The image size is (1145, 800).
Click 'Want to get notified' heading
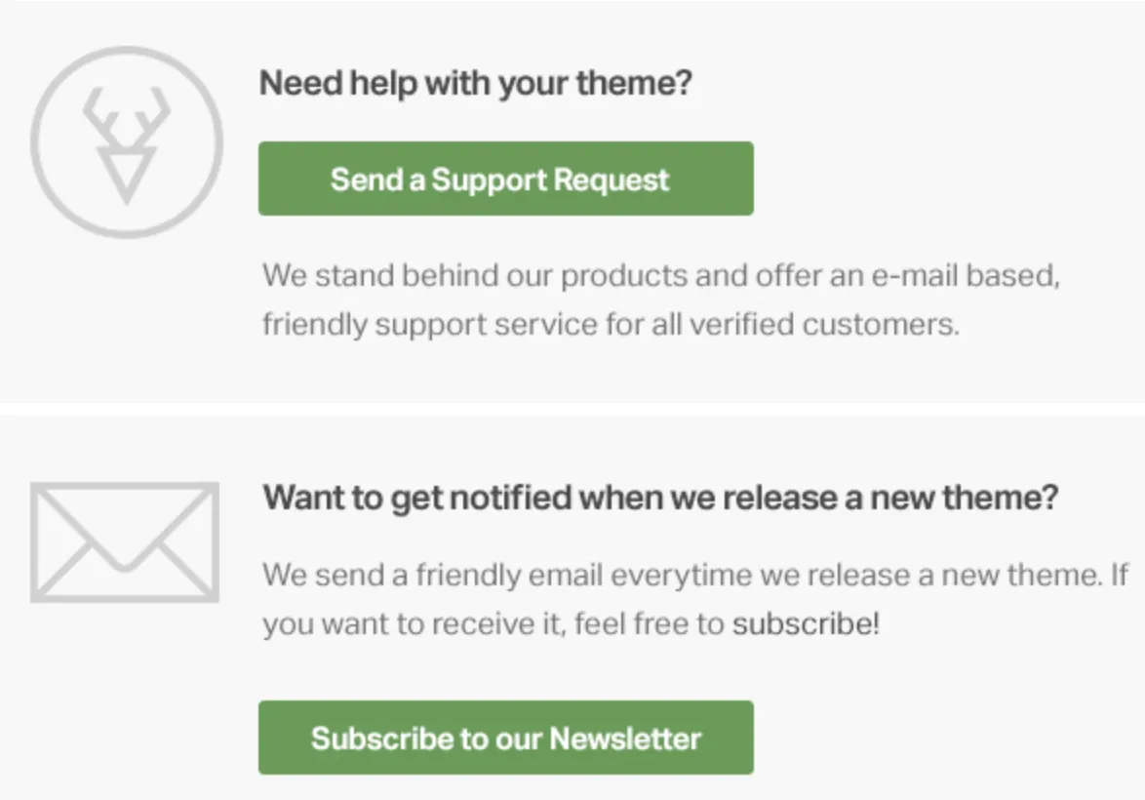coord(660,499)
